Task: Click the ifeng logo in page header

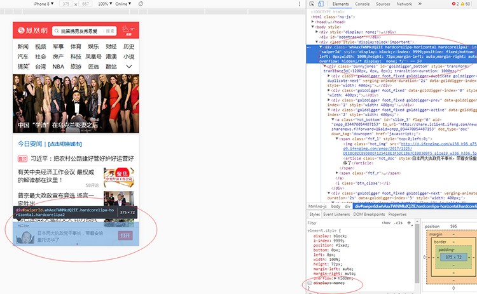Action: click(32, 30)
